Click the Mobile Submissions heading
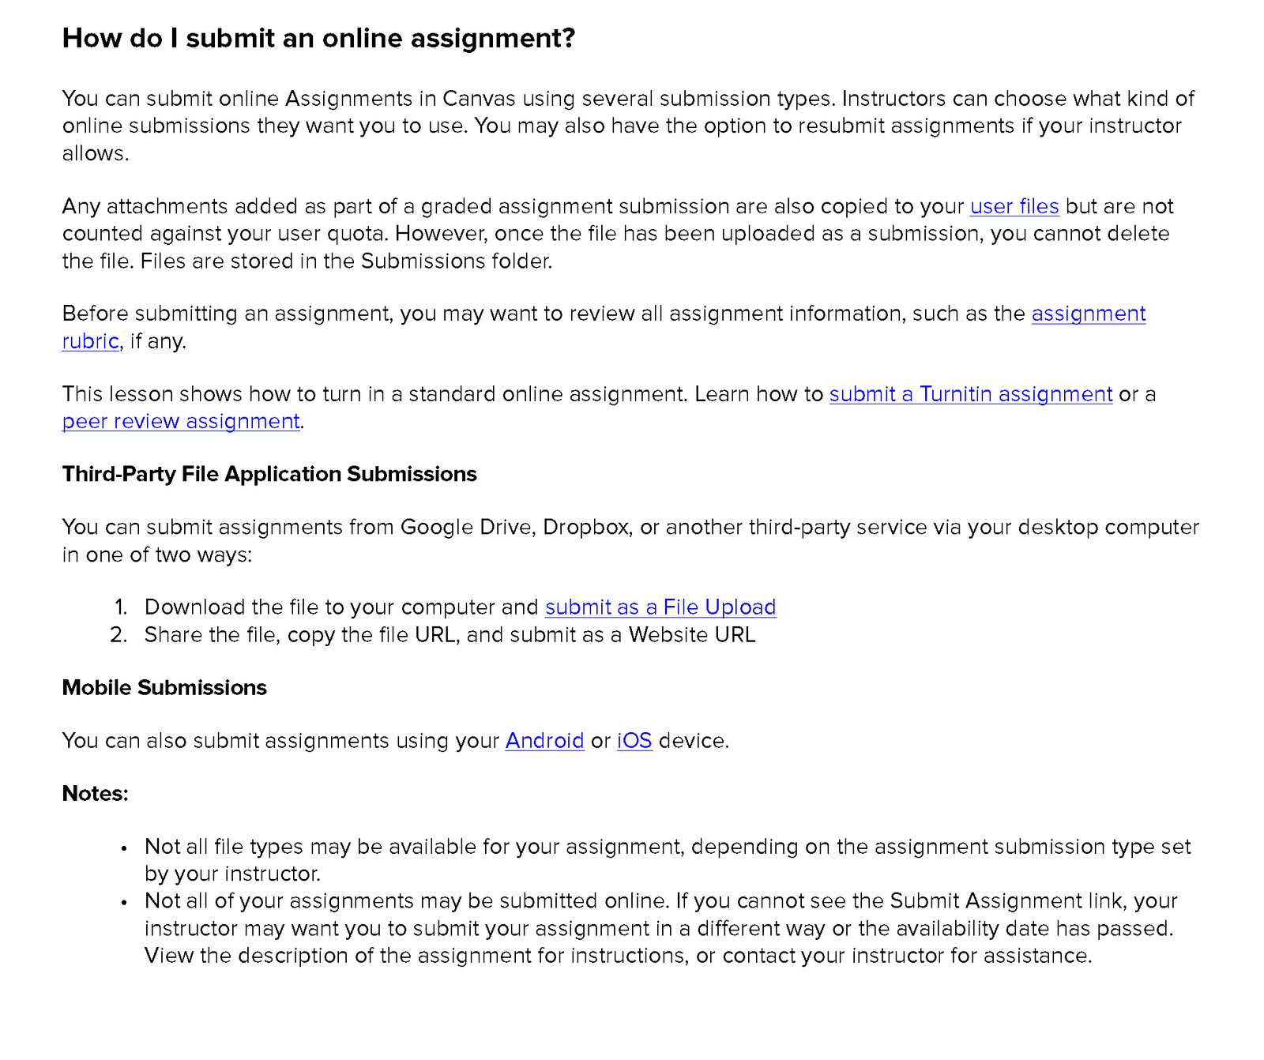The height and width of the screenshot is (1060, 1264). coord(164,687)
